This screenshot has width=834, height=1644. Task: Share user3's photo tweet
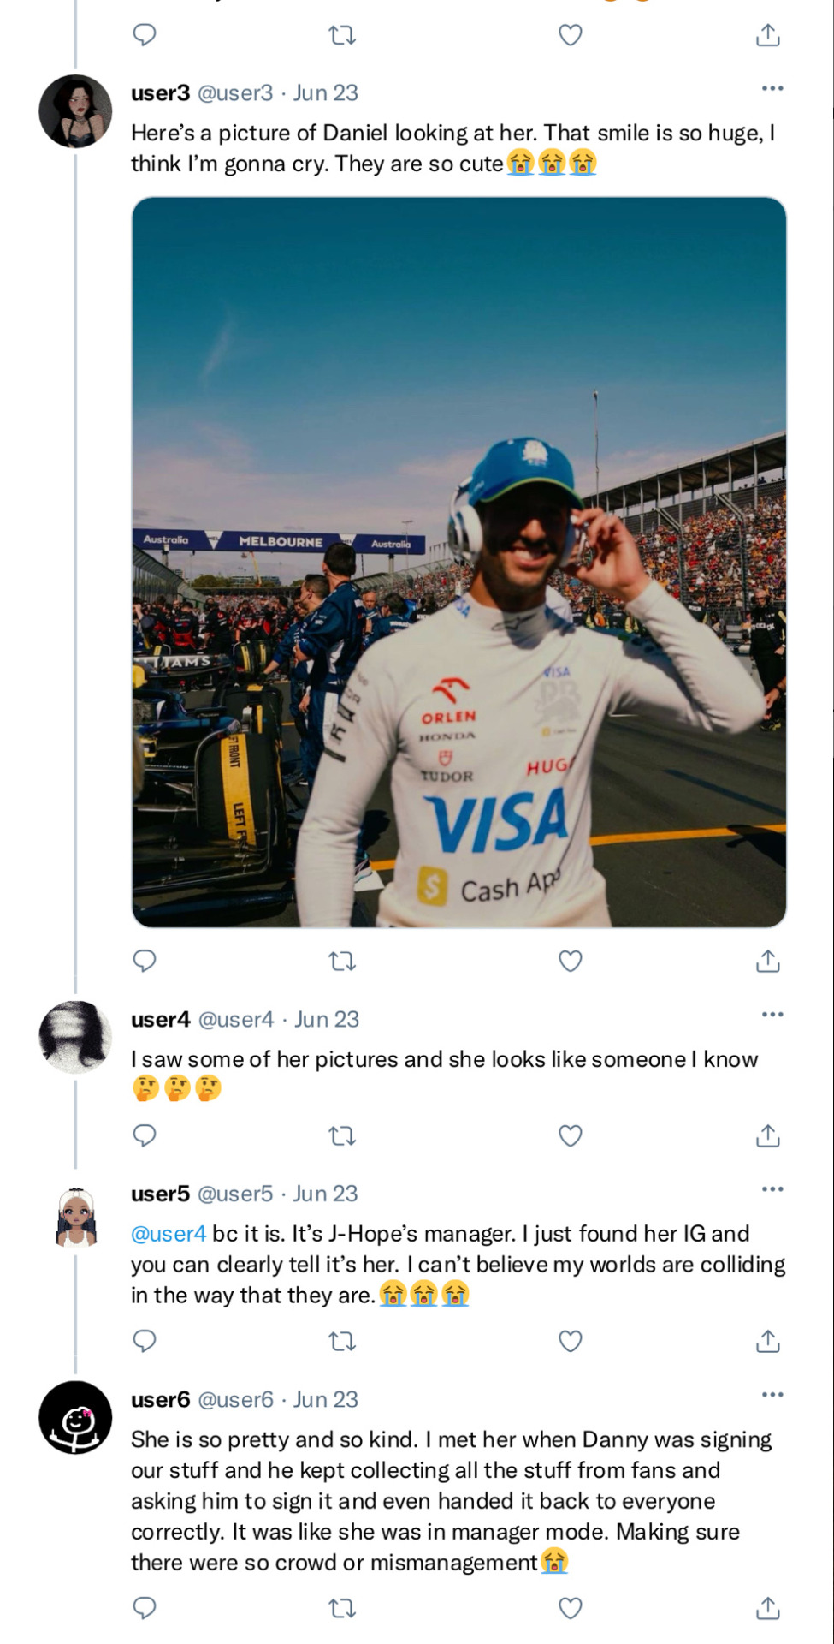[767, 962]
